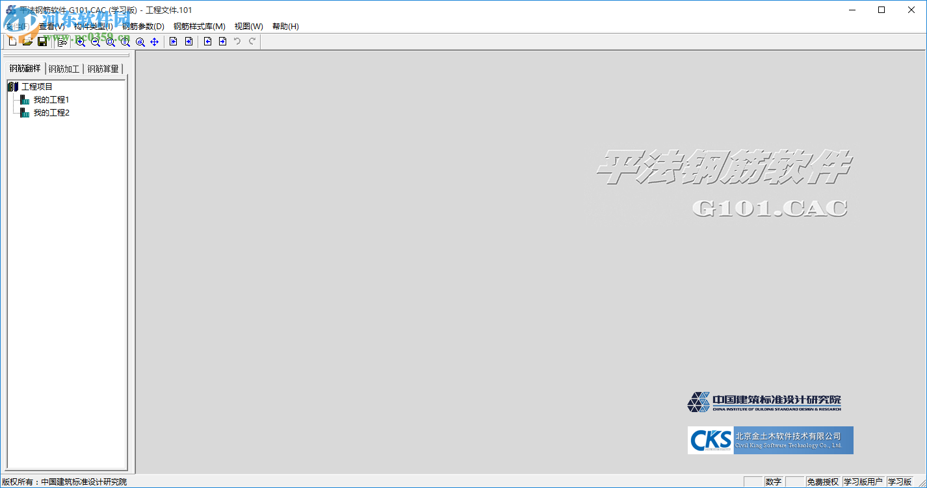Viewport: 927px width, 488px height.
Task: Zoom in using the plus magnifier icon
Action: pyautogui.click(x=81, y=42)
